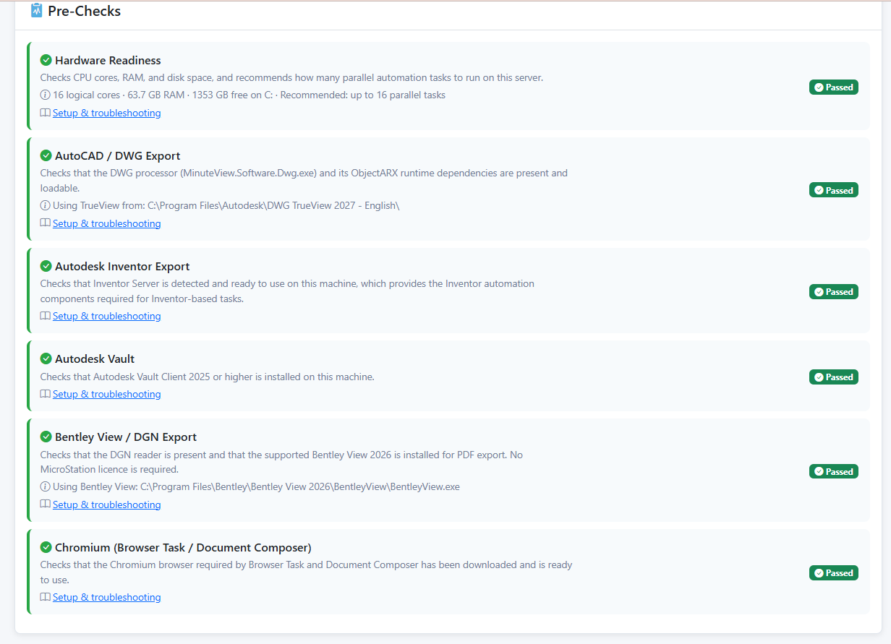The height and width of the screenshot is (644, 891).
Task: Select the Hardware Readiness title
Action: [108, 60]
